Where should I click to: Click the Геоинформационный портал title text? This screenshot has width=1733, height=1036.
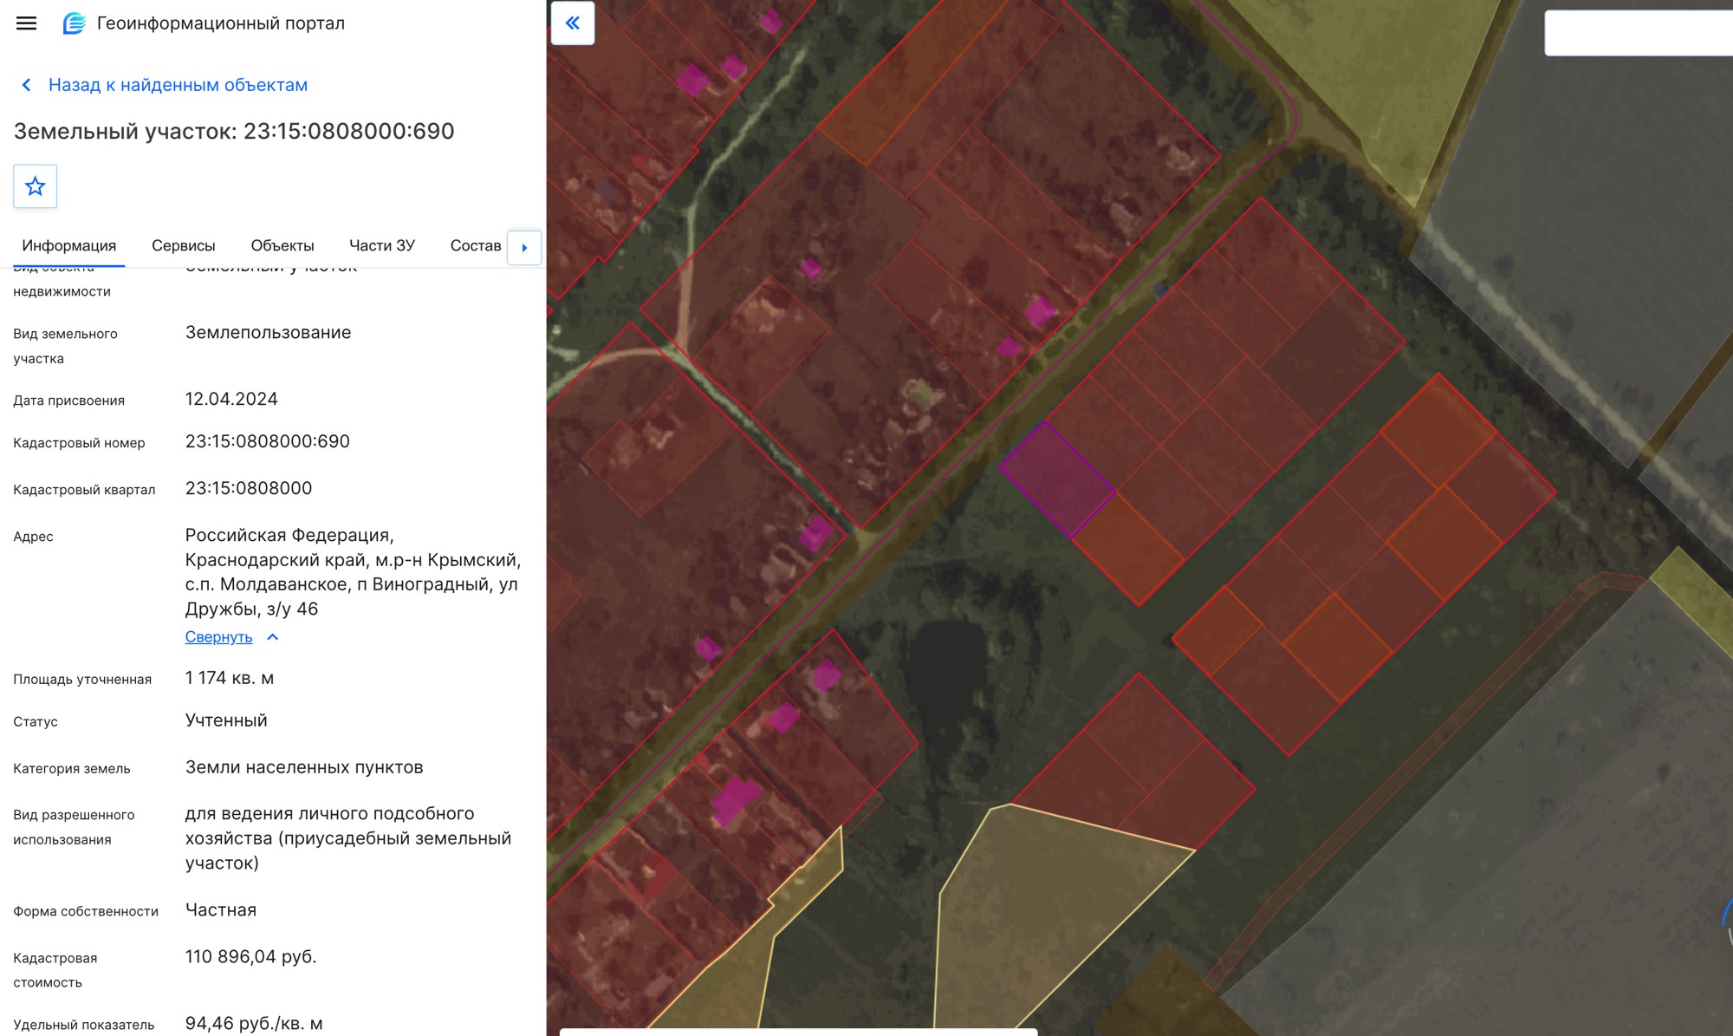[221, 23]
